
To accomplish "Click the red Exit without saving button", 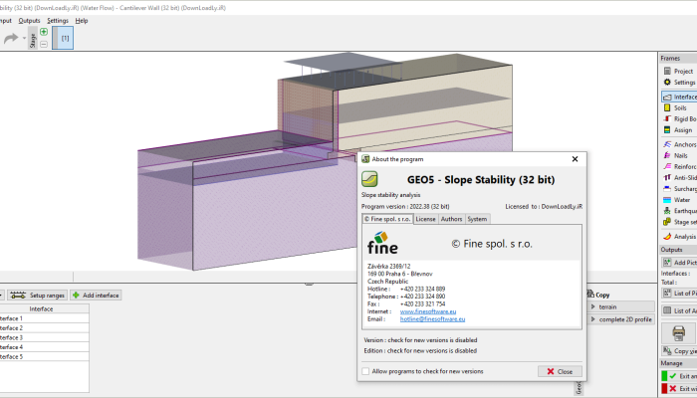I will (x=679, y=389).
